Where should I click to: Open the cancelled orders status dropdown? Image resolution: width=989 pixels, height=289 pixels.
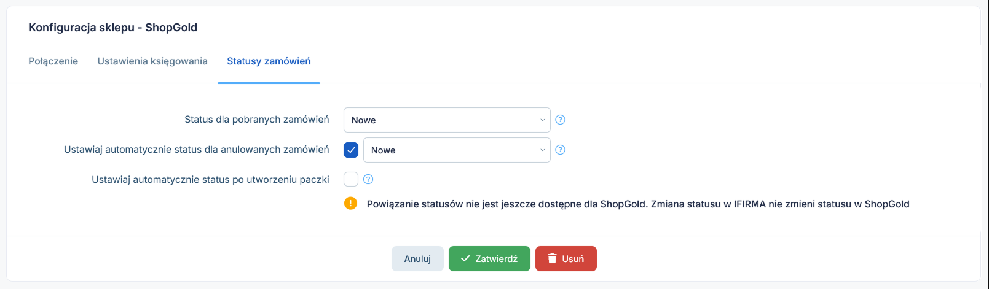coord(457,150)
